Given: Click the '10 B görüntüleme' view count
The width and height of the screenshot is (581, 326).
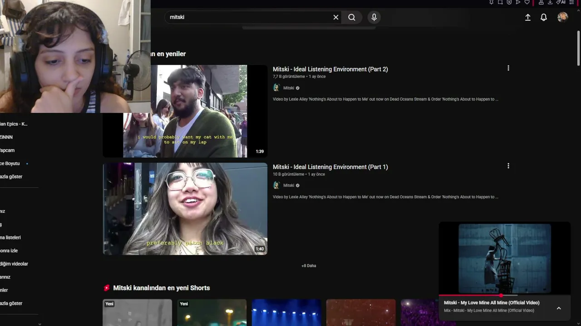Looking at the screenshot, I should pos(289,174).
